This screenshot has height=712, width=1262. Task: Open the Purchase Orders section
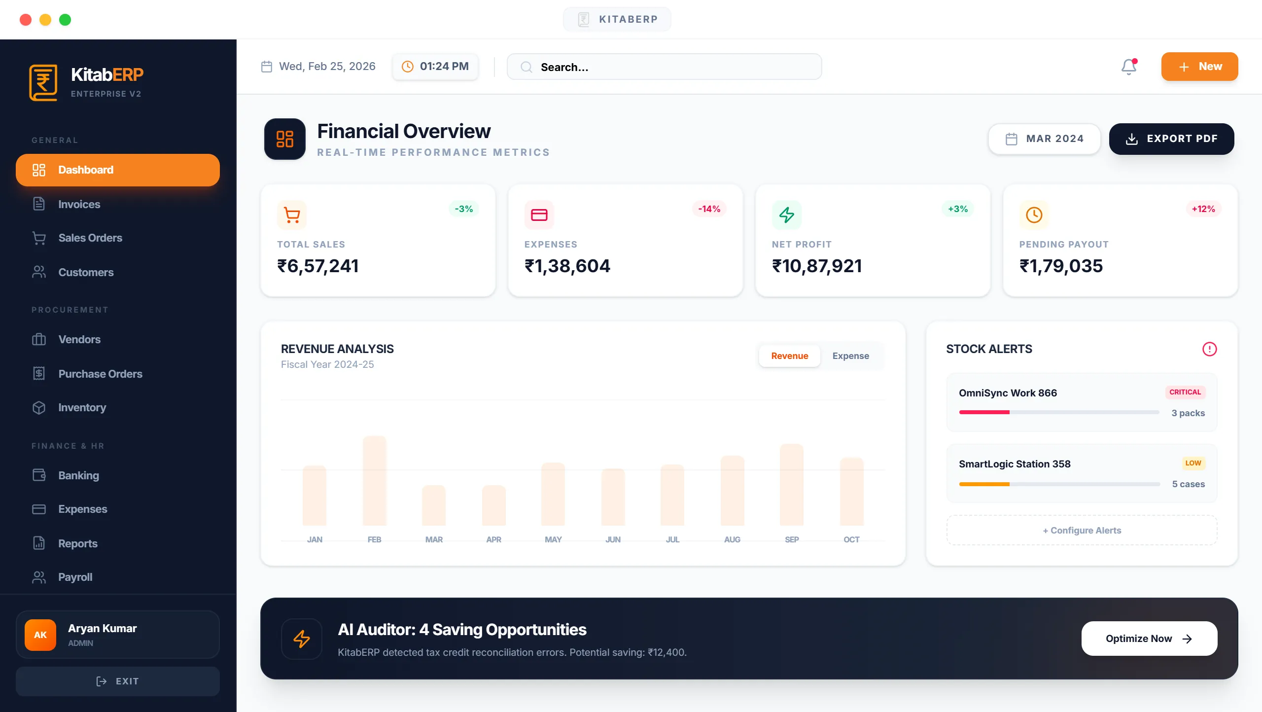click(100, 374)
